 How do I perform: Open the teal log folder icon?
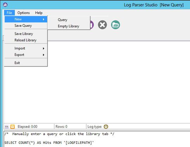click(x=115, y=25)
